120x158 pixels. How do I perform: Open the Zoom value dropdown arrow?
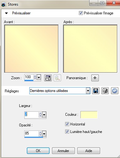[x=39, y=78]
